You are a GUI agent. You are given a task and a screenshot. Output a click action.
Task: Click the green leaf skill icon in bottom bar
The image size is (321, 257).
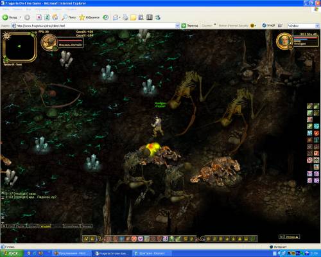point(178,239)
